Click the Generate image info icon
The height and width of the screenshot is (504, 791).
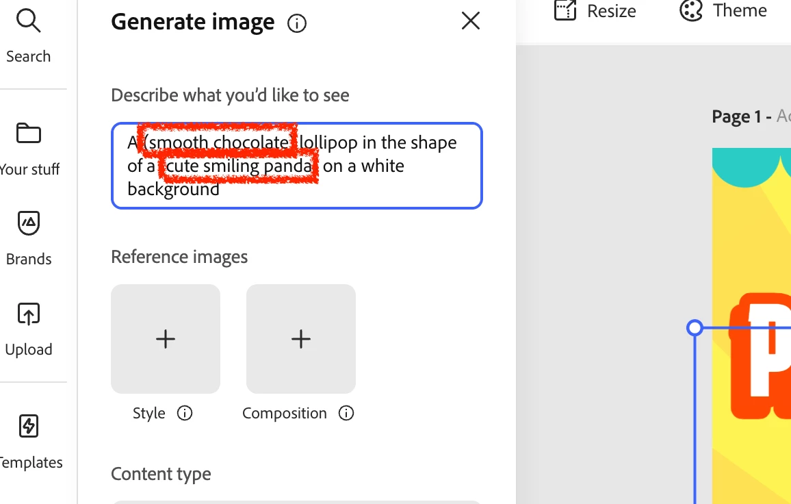pos(297,23)
